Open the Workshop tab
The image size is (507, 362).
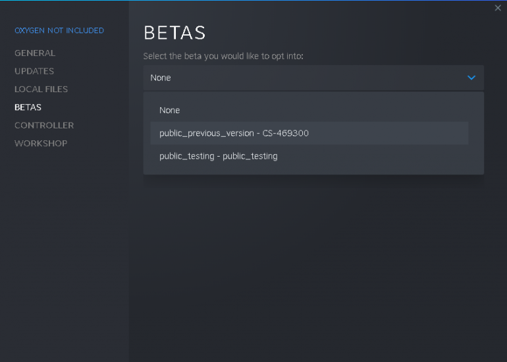(41, 143)
